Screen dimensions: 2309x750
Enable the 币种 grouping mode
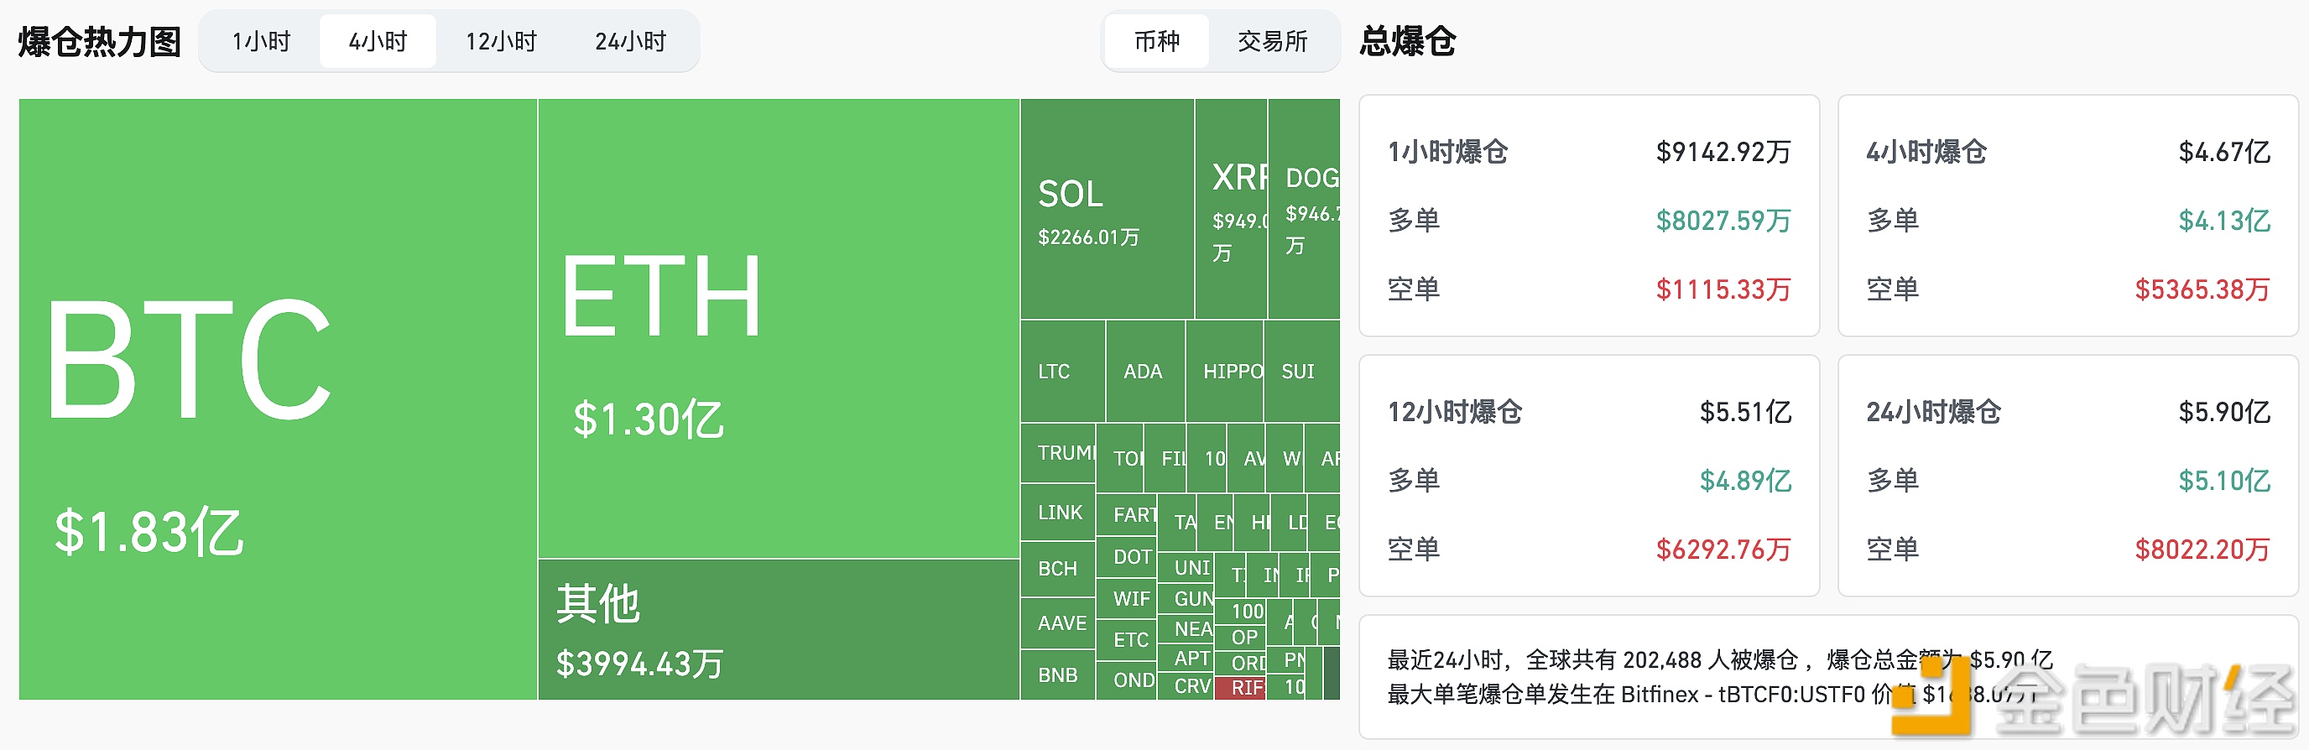[x=1156, y=40]
